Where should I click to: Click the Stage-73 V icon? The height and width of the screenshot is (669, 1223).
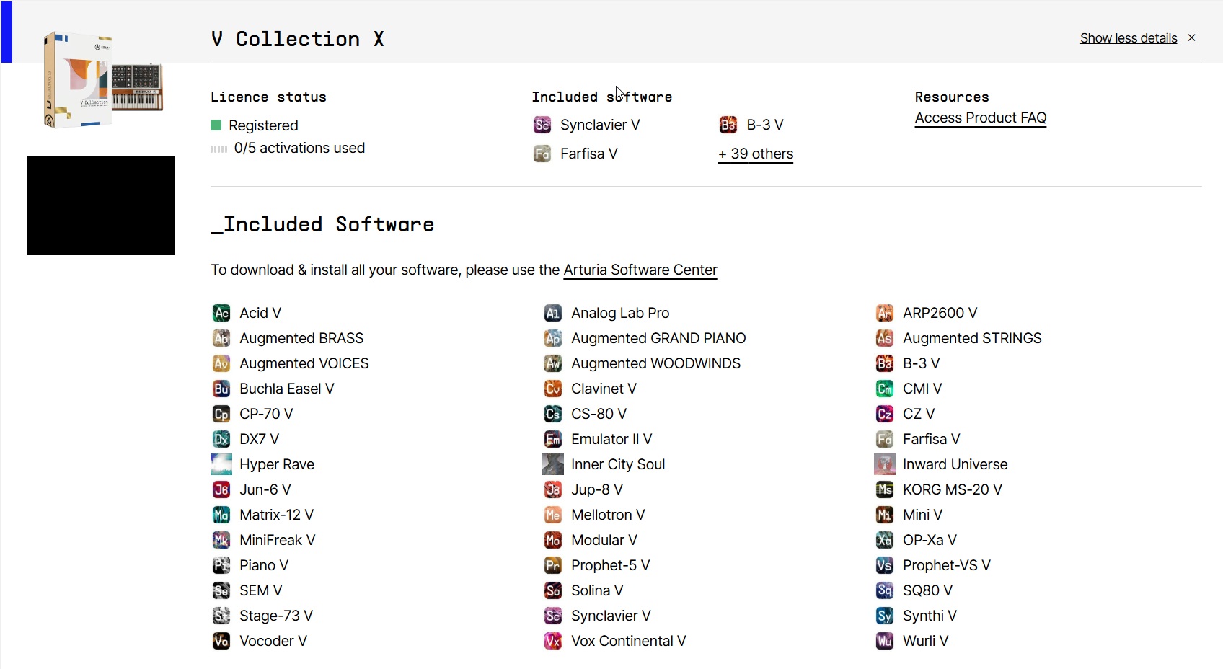click(221, 616)
